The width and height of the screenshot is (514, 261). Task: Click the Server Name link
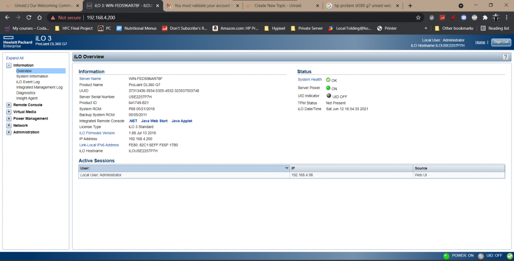tap(90, 79)
